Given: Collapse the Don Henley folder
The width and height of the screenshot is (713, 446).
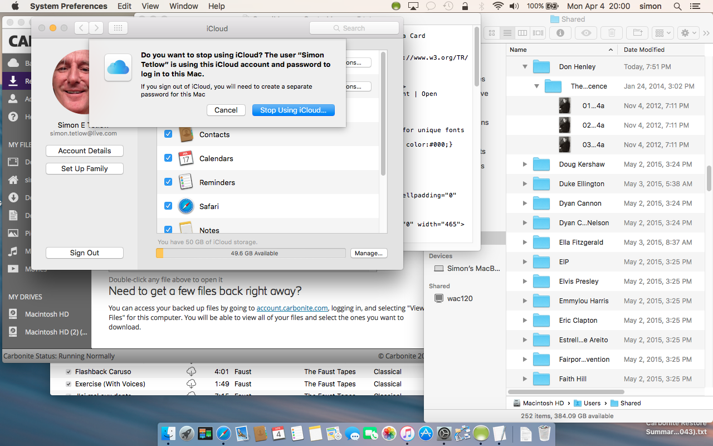Looking at the screenshot, I should [525, 67].
